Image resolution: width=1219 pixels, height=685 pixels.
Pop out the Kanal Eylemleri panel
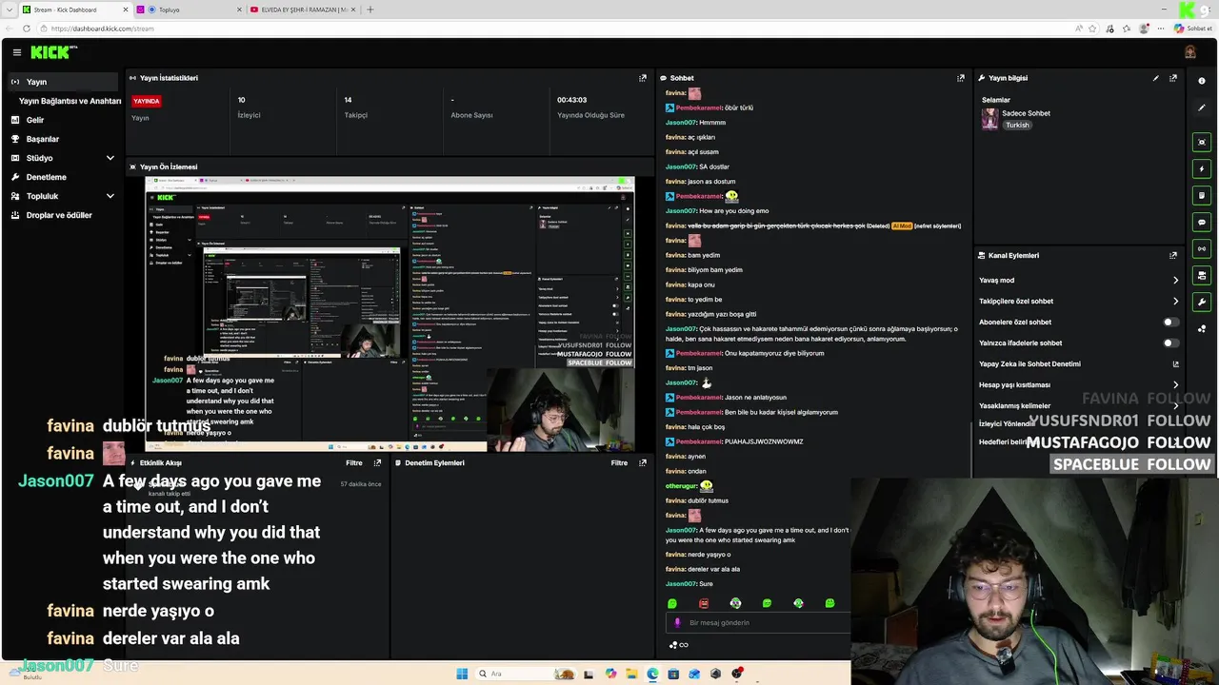click(1173, 255)
